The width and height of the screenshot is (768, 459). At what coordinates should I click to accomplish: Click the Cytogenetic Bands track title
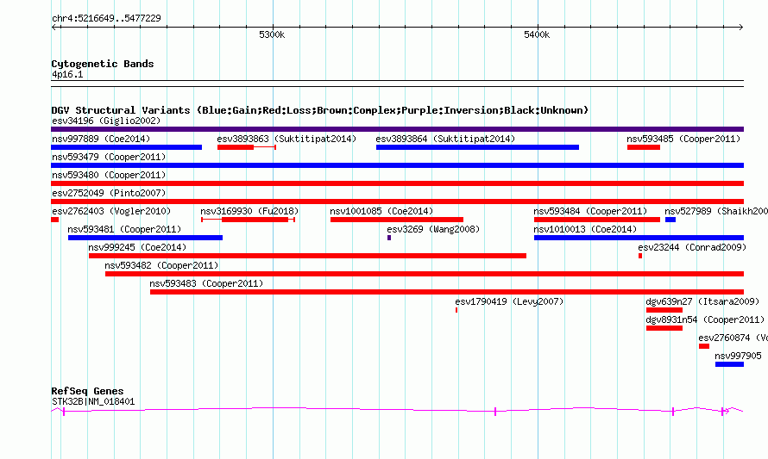pyautogui.click(x=103, y=64)
